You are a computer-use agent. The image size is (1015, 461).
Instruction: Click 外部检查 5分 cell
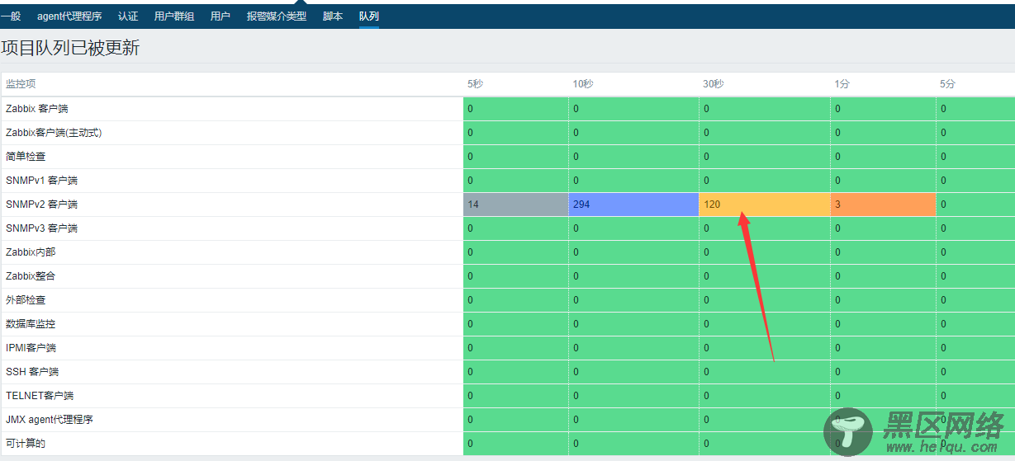(975, 300)
